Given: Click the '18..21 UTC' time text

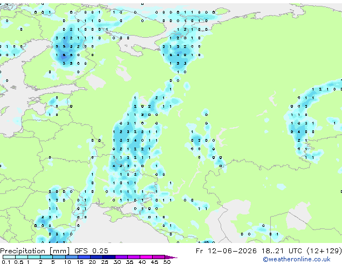Looking at the screenshot, I should 282,251.
